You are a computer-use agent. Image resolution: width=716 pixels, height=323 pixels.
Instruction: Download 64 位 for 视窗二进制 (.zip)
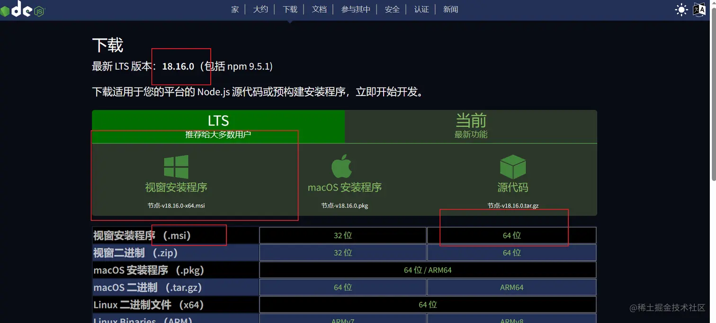pyautogui.click(x=511, y=253)
